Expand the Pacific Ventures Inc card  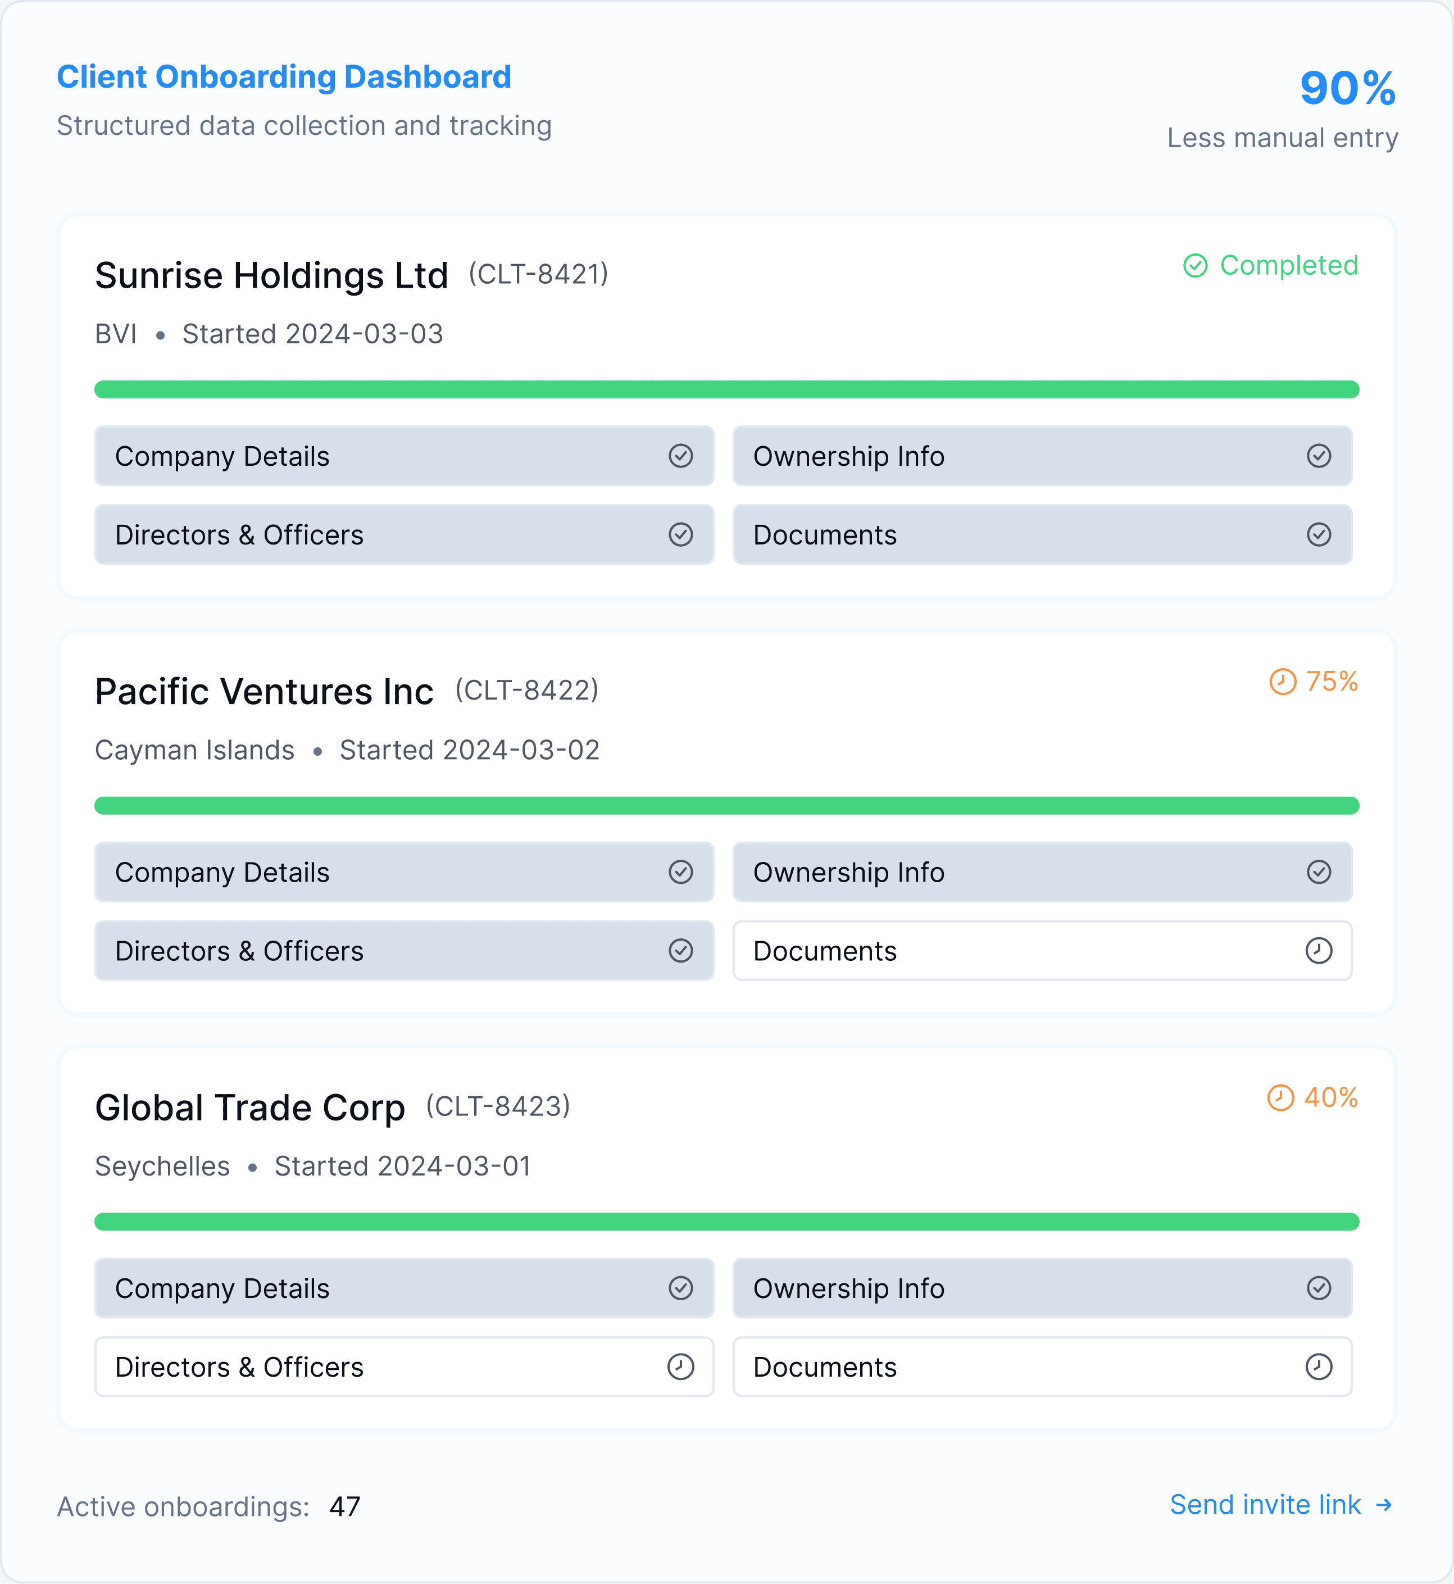click(265, 691)
